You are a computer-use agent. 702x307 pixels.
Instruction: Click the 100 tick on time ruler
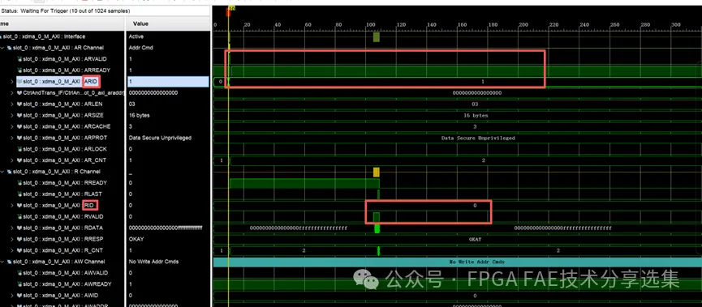pyautogui.click(x=370, y=24)
